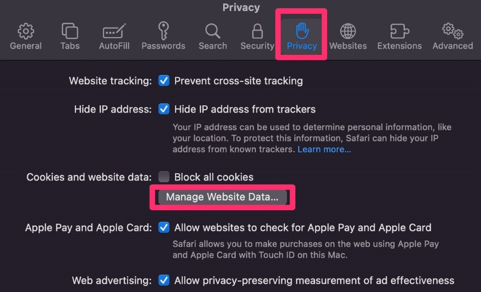The height and width of the screenshot is (292, 481).
Task: Open the Search magnifier icon
Action: point(213,32)
